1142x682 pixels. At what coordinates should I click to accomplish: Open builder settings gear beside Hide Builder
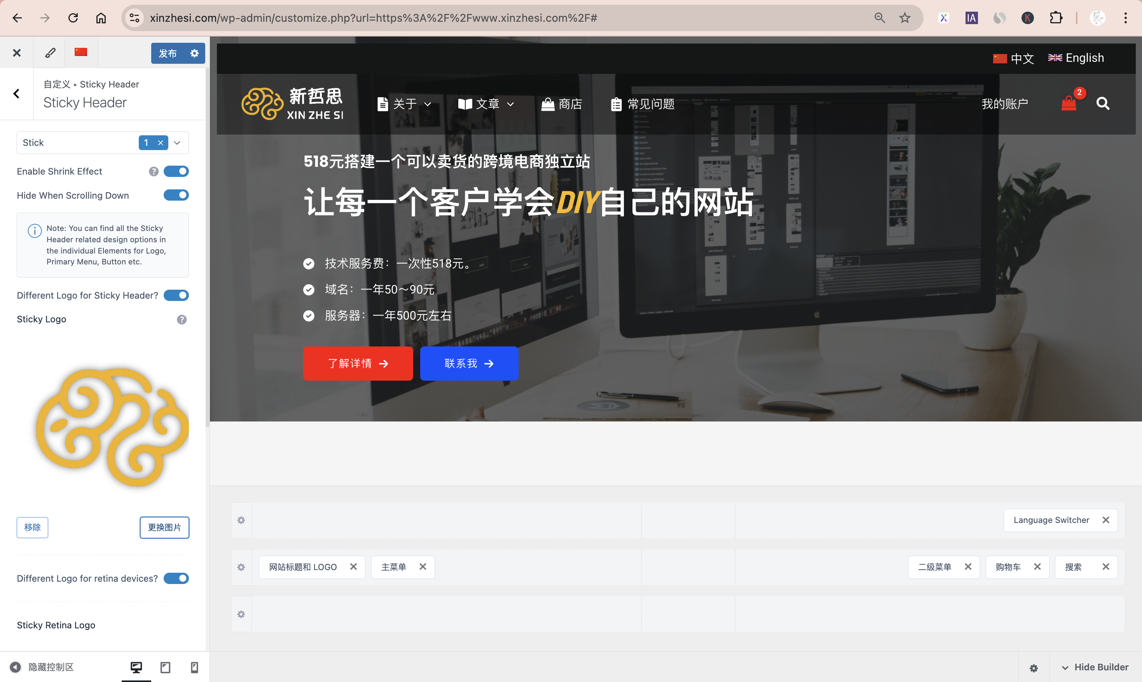point(1034,668)
